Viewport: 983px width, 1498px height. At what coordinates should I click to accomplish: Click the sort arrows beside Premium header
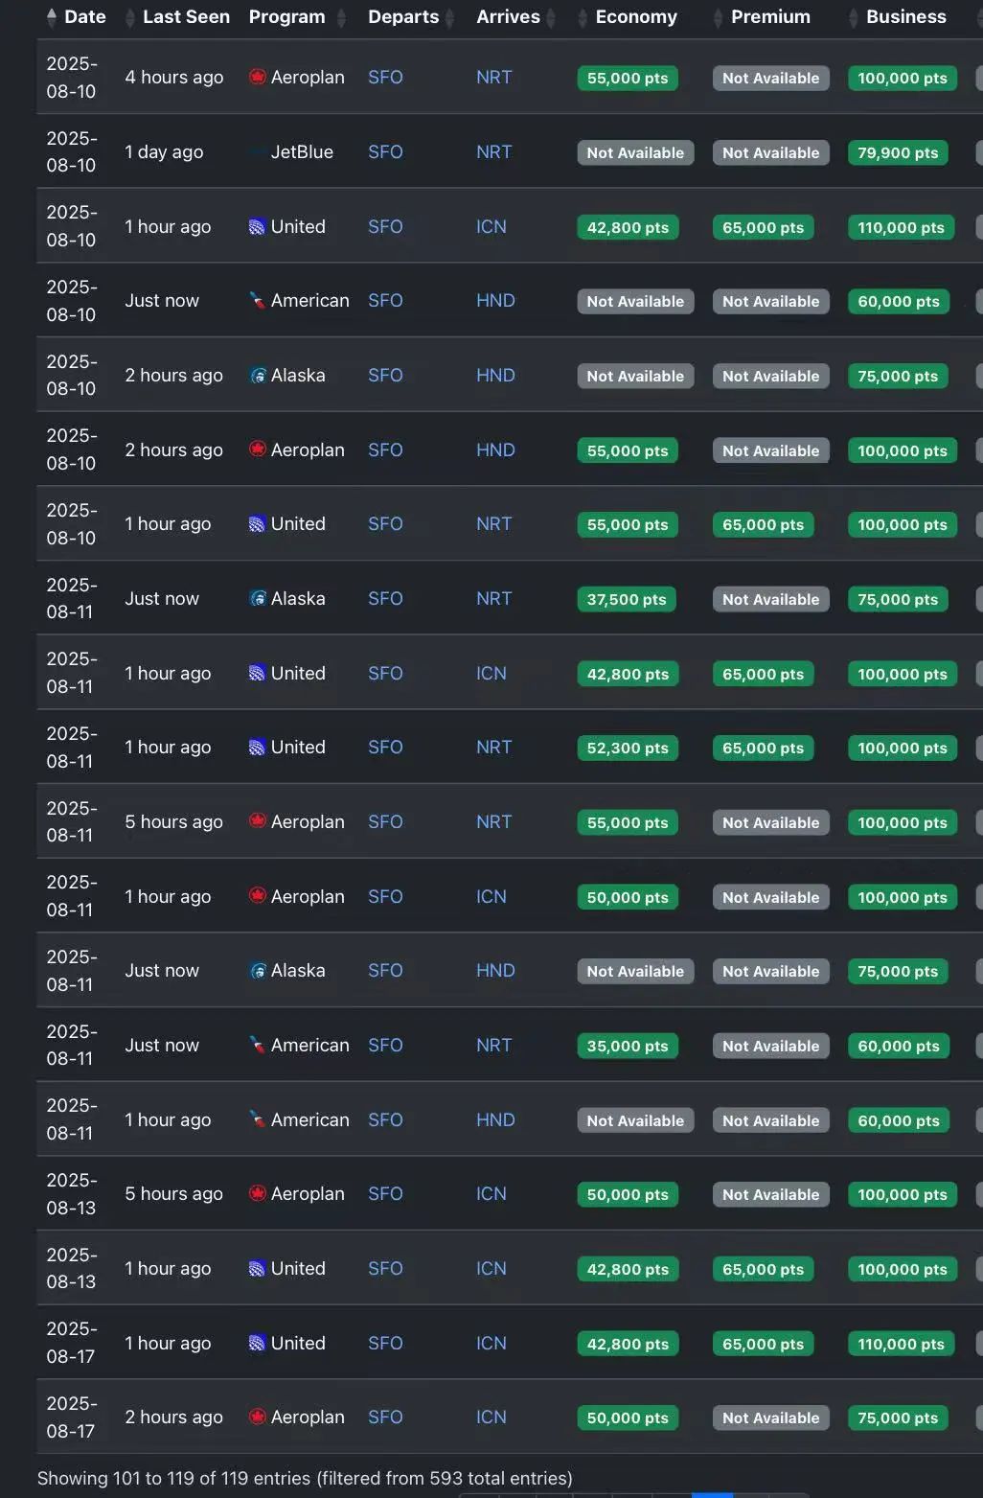coord(719,17)
